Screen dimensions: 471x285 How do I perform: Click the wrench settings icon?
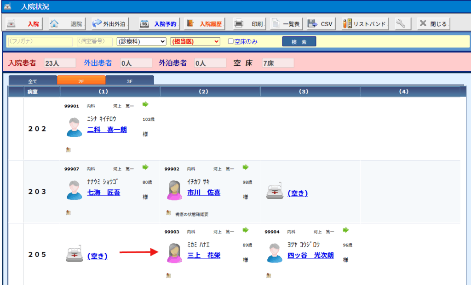tap(402, 23)
